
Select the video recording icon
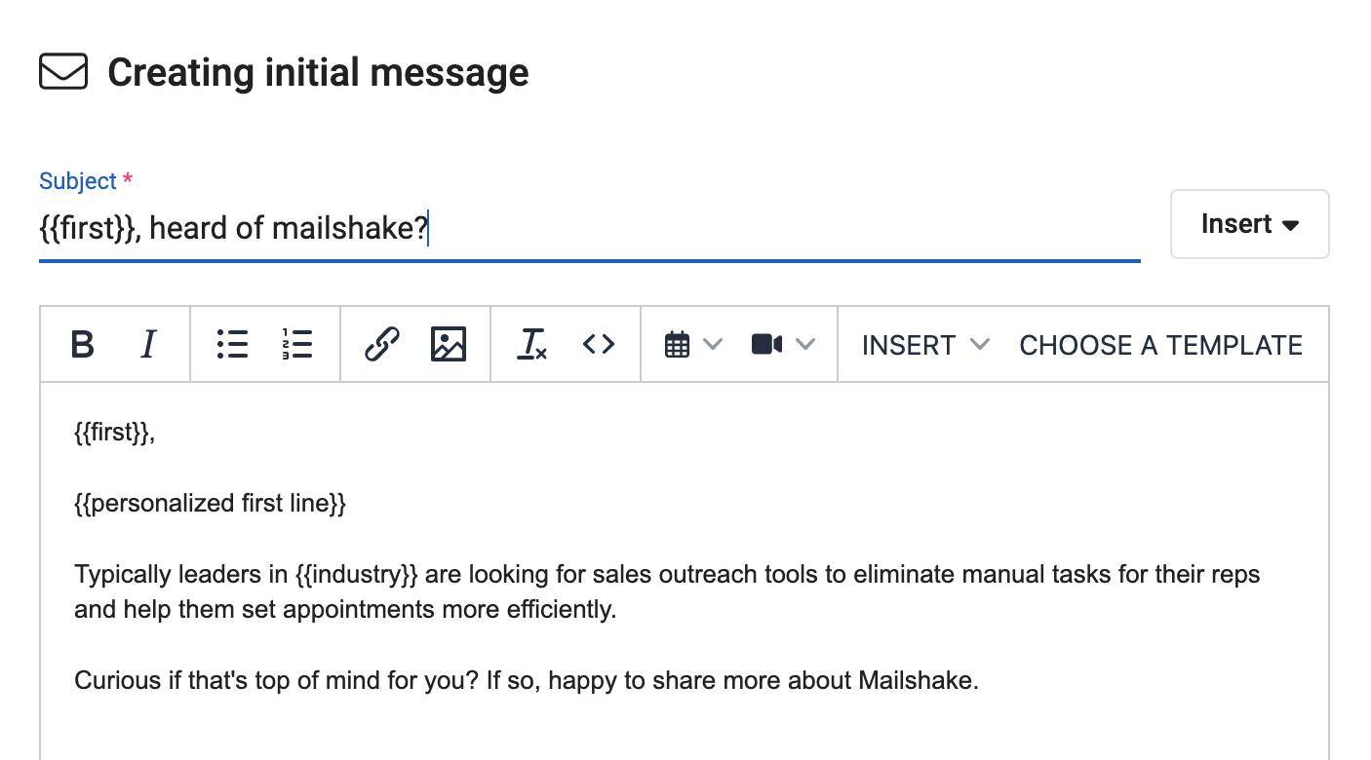click(767, 344)
